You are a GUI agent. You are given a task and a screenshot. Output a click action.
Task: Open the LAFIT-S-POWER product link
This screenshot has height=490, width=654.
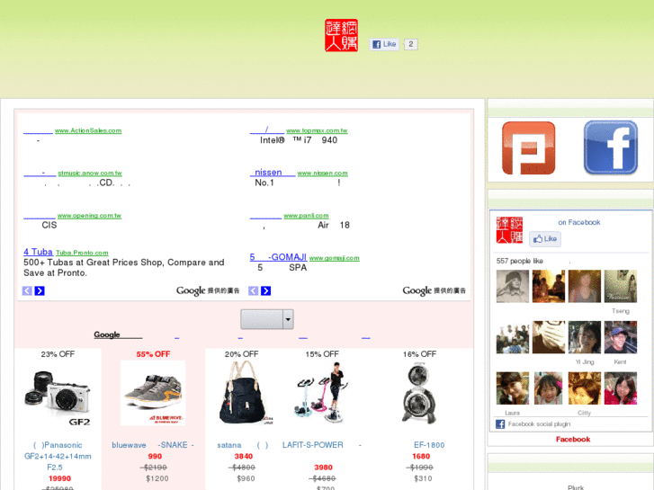point(321,445)
